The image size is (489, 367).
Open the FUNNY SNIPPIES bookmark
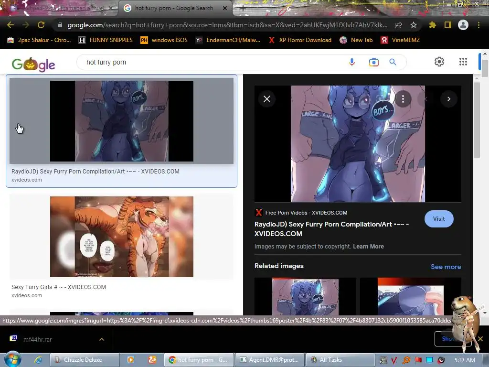coord(106,40)
